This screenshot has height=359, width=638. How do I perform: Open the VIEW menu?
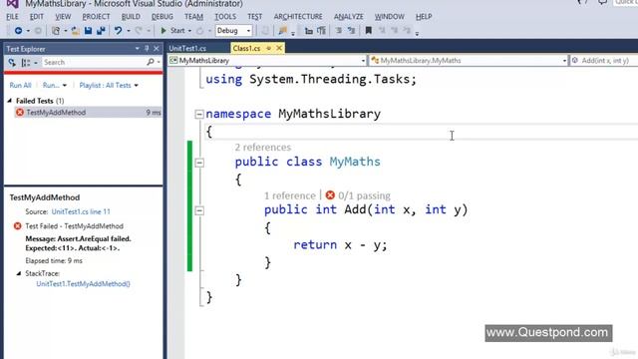63,17
